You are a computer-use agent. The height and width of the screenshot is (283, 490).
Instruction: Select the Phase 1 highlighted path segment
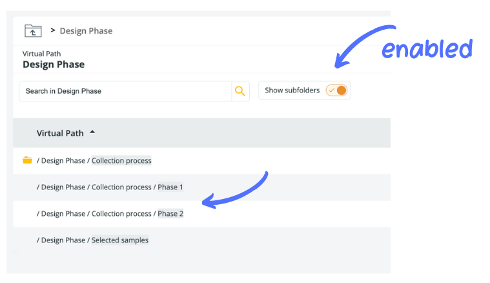point(170,187)
